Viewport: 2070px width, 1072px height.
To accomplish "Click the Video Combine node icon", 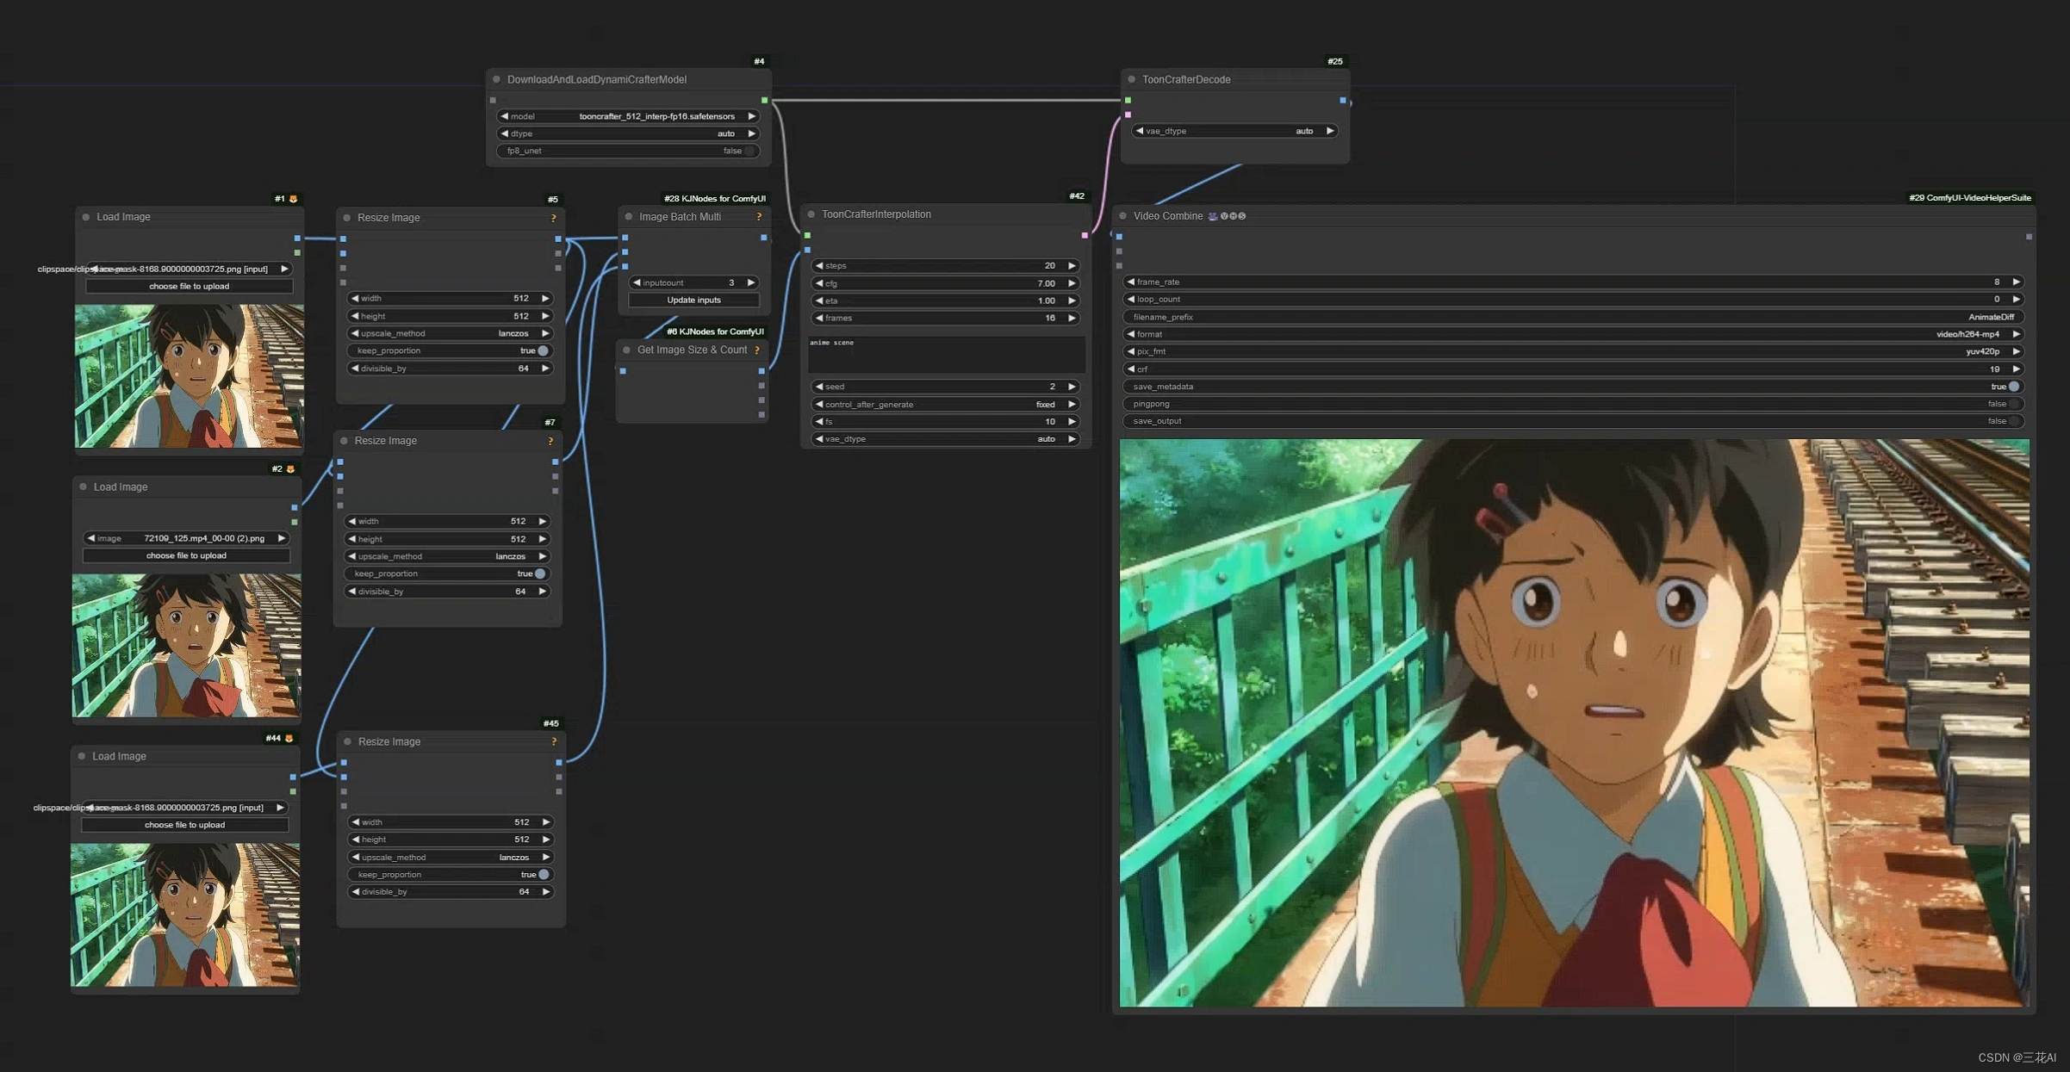I will (x=1213, y=216).
